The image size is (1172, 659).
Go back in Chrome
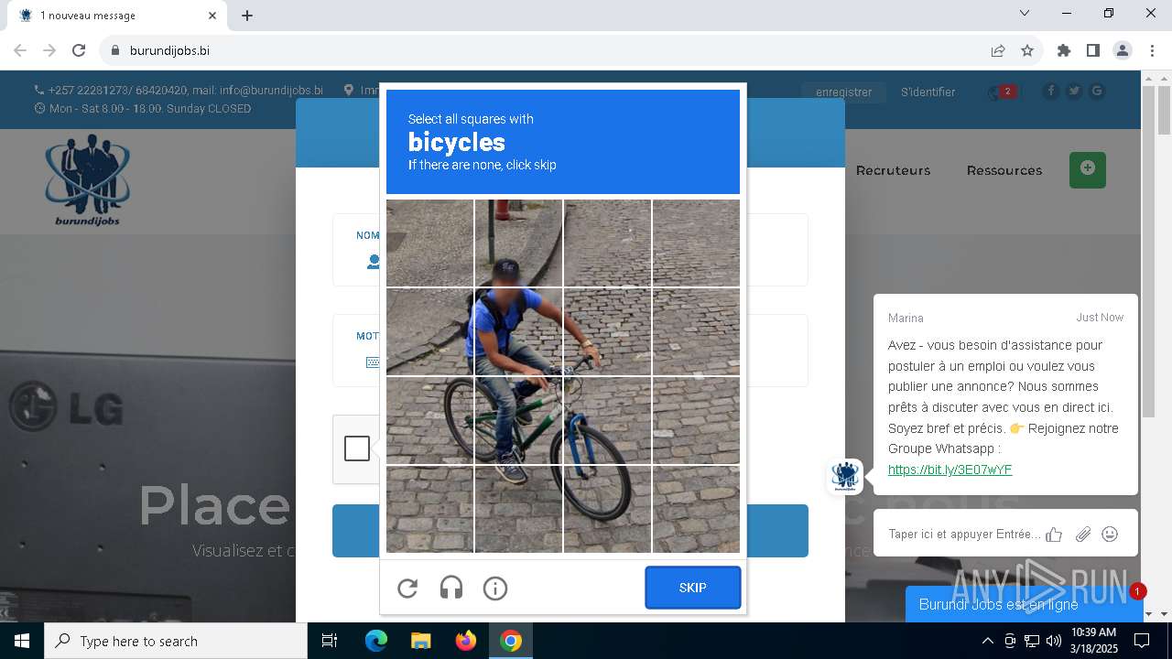pyautogui.click(x=20, y=50)
